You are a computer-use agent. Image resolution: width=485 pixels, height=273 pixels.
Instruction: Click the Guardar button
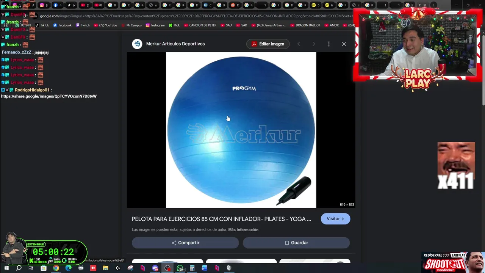coord(296,243)
